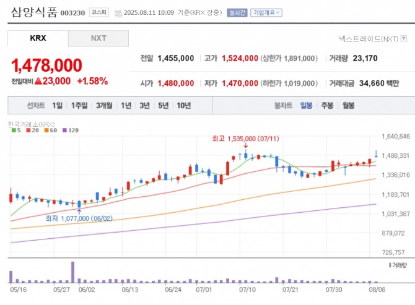Show the 주봉 weekly candlestick chart
Image resolution: width=415 pixels, height=305 pixels.
coord(327,106)
